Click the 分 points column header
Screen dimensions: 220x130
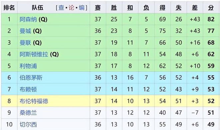pos(211,8)
